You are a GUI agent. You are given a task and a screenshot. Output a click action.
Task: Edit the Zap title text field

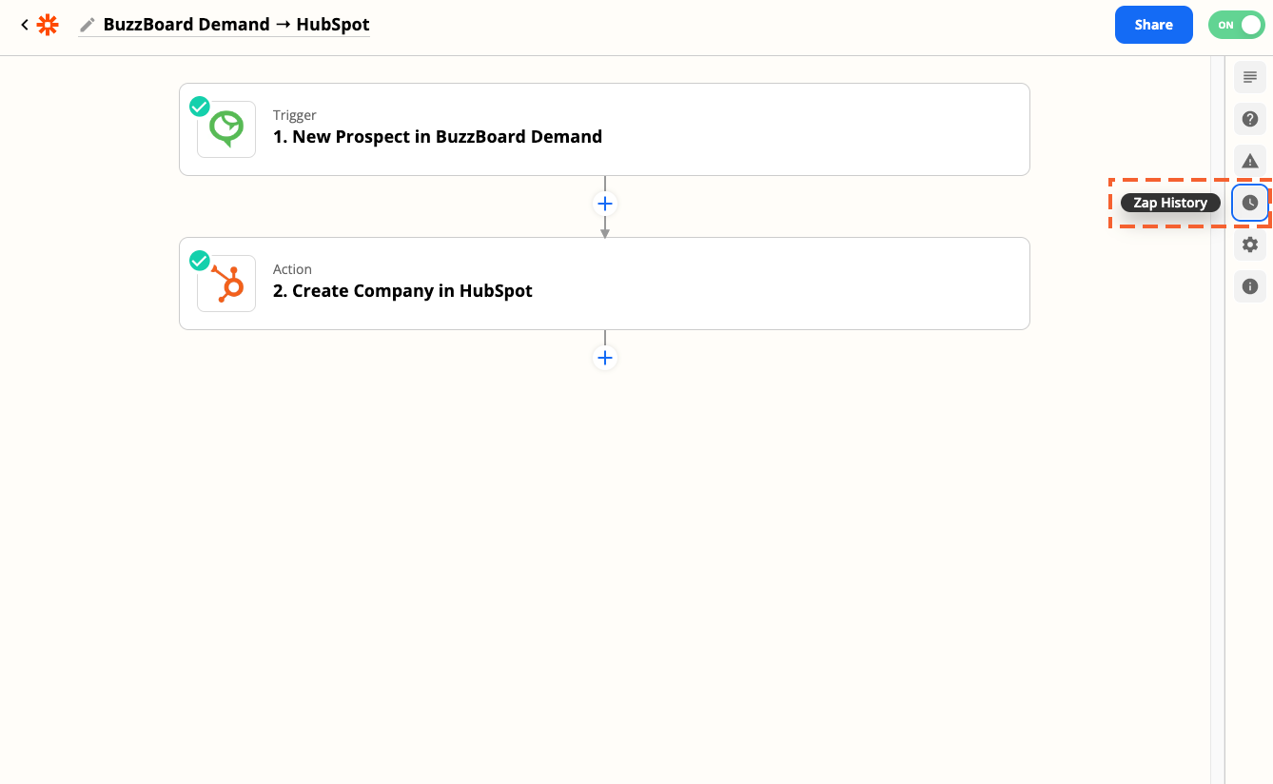coord(236,25)
